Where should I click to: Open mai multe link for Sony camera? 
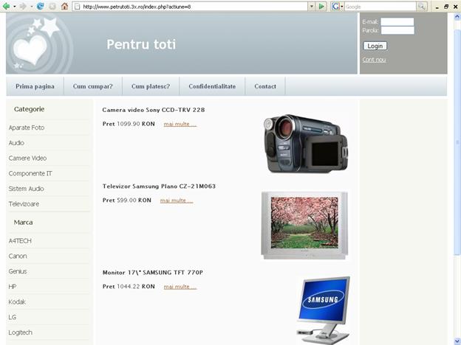(180, 124)
